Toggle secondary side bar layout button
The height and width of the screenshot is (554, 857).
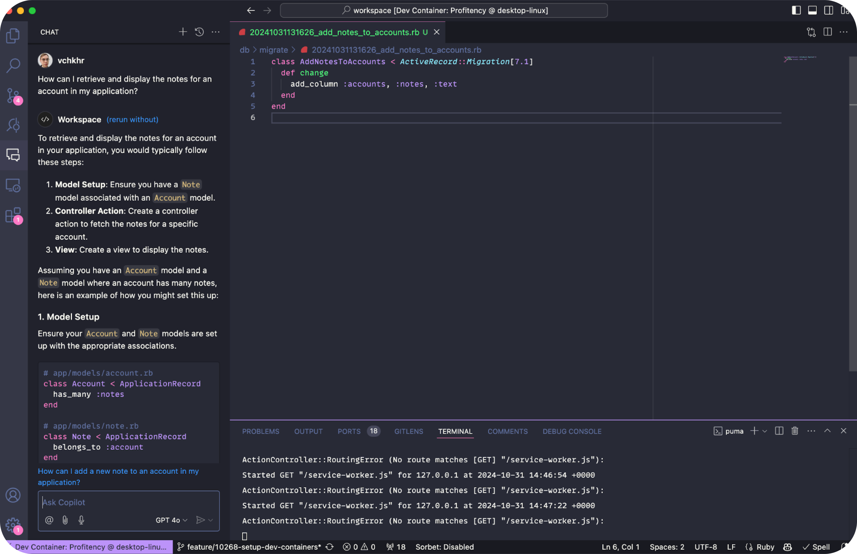828,10
